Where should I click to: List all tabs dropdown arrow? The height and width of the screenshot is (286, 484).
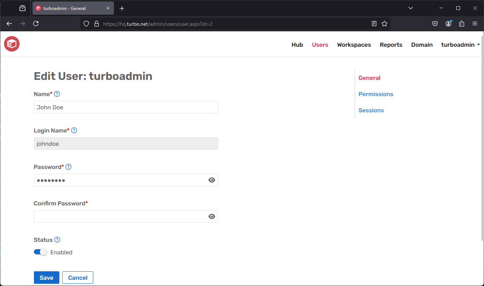pyautogui.click(x=411, y=8)
